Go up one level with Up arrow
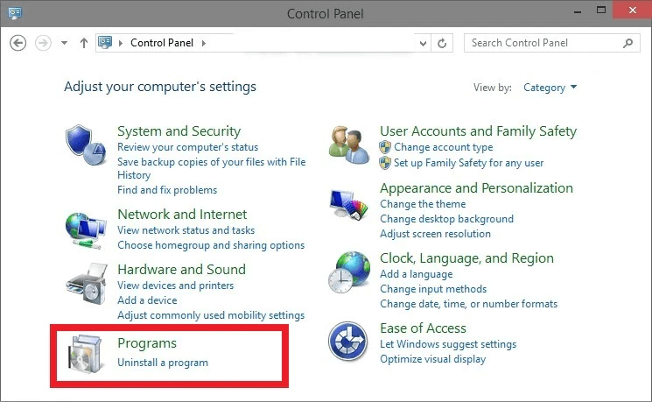The width and height of the screenshot is (652, 402). click(x=84, y=43)
